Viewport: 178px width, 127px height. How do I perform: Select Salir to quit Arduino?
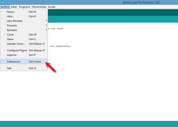point(24,68)
